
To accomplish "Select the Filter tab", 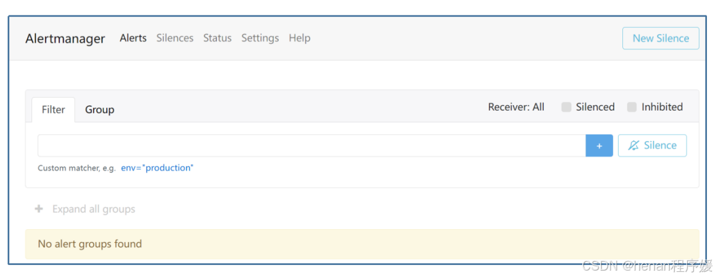I will (x=53, y=110).
